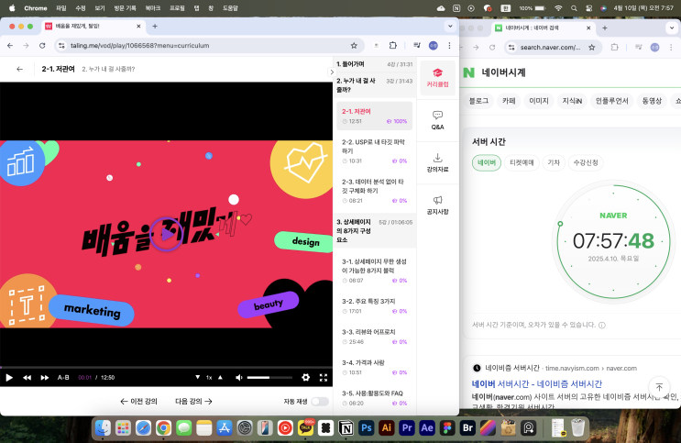Expand section 1. 들어가며
Screen dimensions: 681x443
pyautogui.click(x=374, y=64)
